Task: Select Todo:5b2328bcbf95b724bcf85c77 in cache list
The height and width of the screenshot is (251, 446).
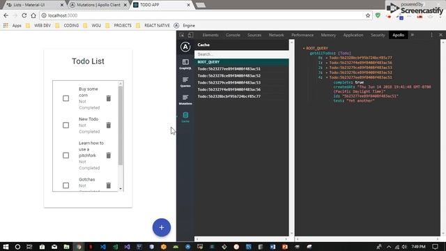Action: (242, 96)
